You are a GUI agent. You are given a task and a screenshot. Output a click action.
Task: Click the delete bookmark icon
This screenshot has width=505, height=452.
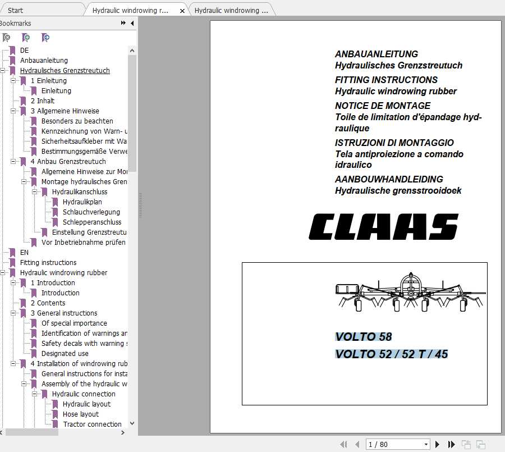tap(6, 38)
